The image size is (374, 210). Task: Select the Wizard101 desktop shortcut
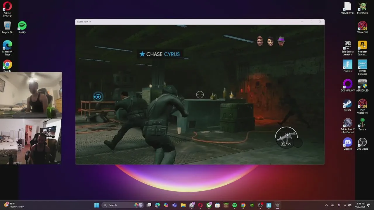pos(362,27)
